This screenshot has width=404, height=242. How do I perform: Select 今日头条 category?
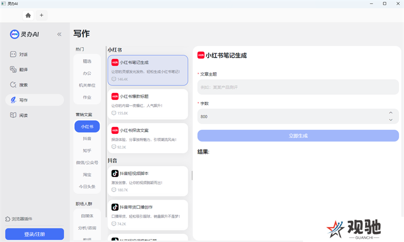pyautogui.click(x=87, y=186)
